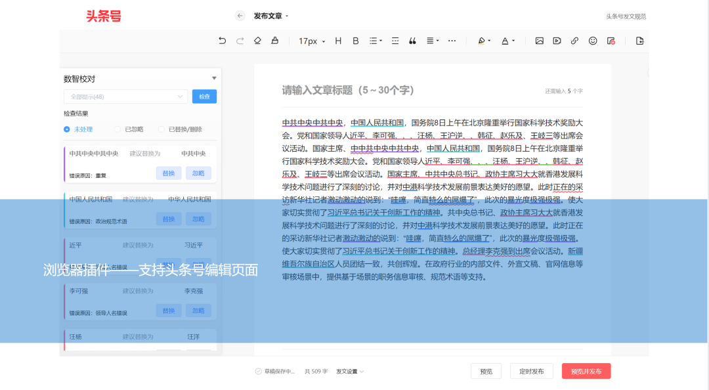
Task: Click 忽略 for 中国人民共和国 suggestion
Action: 198,219
